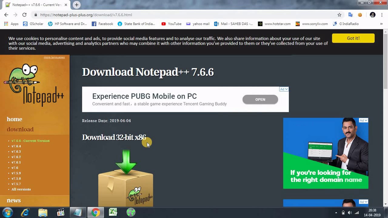Select the v7.6.1 version link

(16, 163)
